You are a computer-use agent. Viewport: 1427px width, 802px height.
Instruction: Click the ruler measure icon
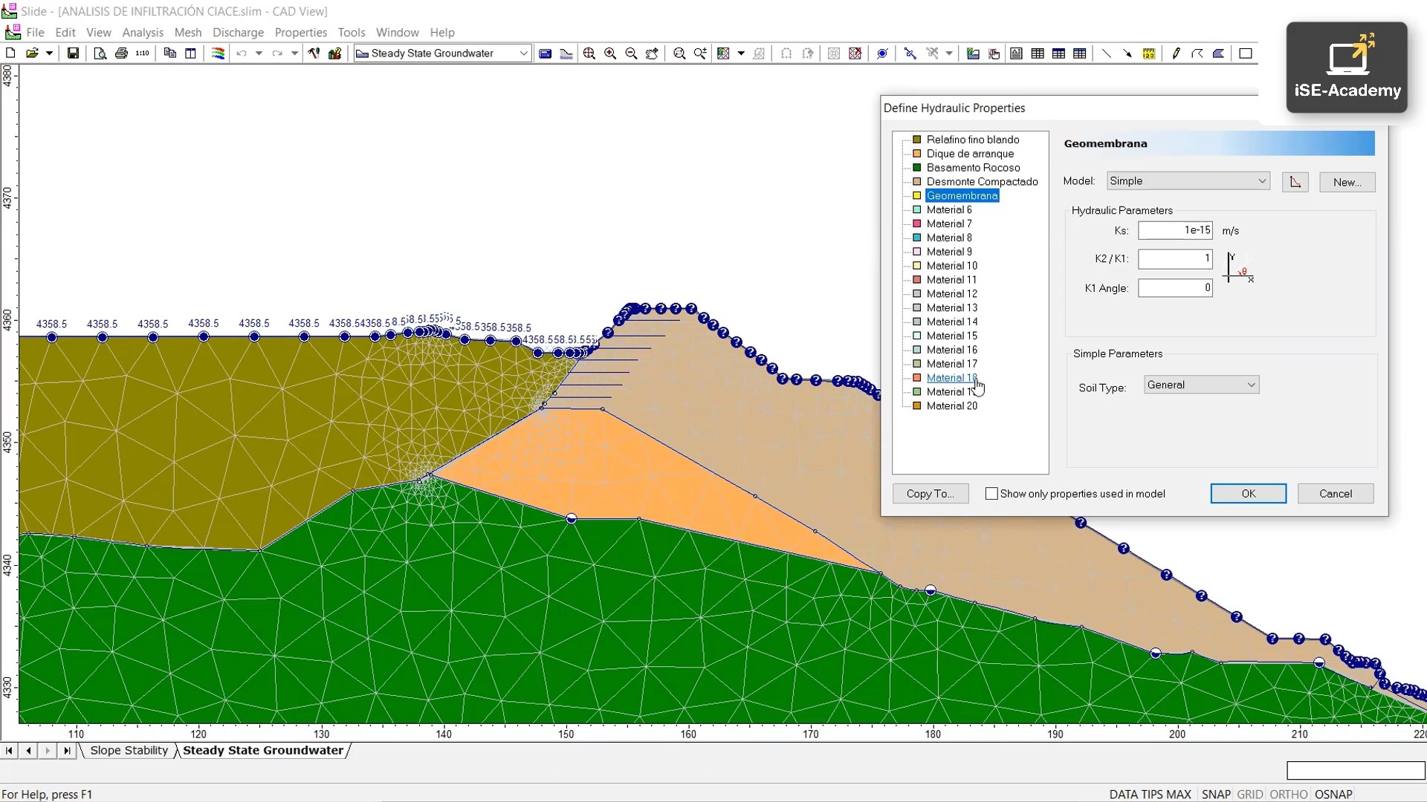point(1149,53)
